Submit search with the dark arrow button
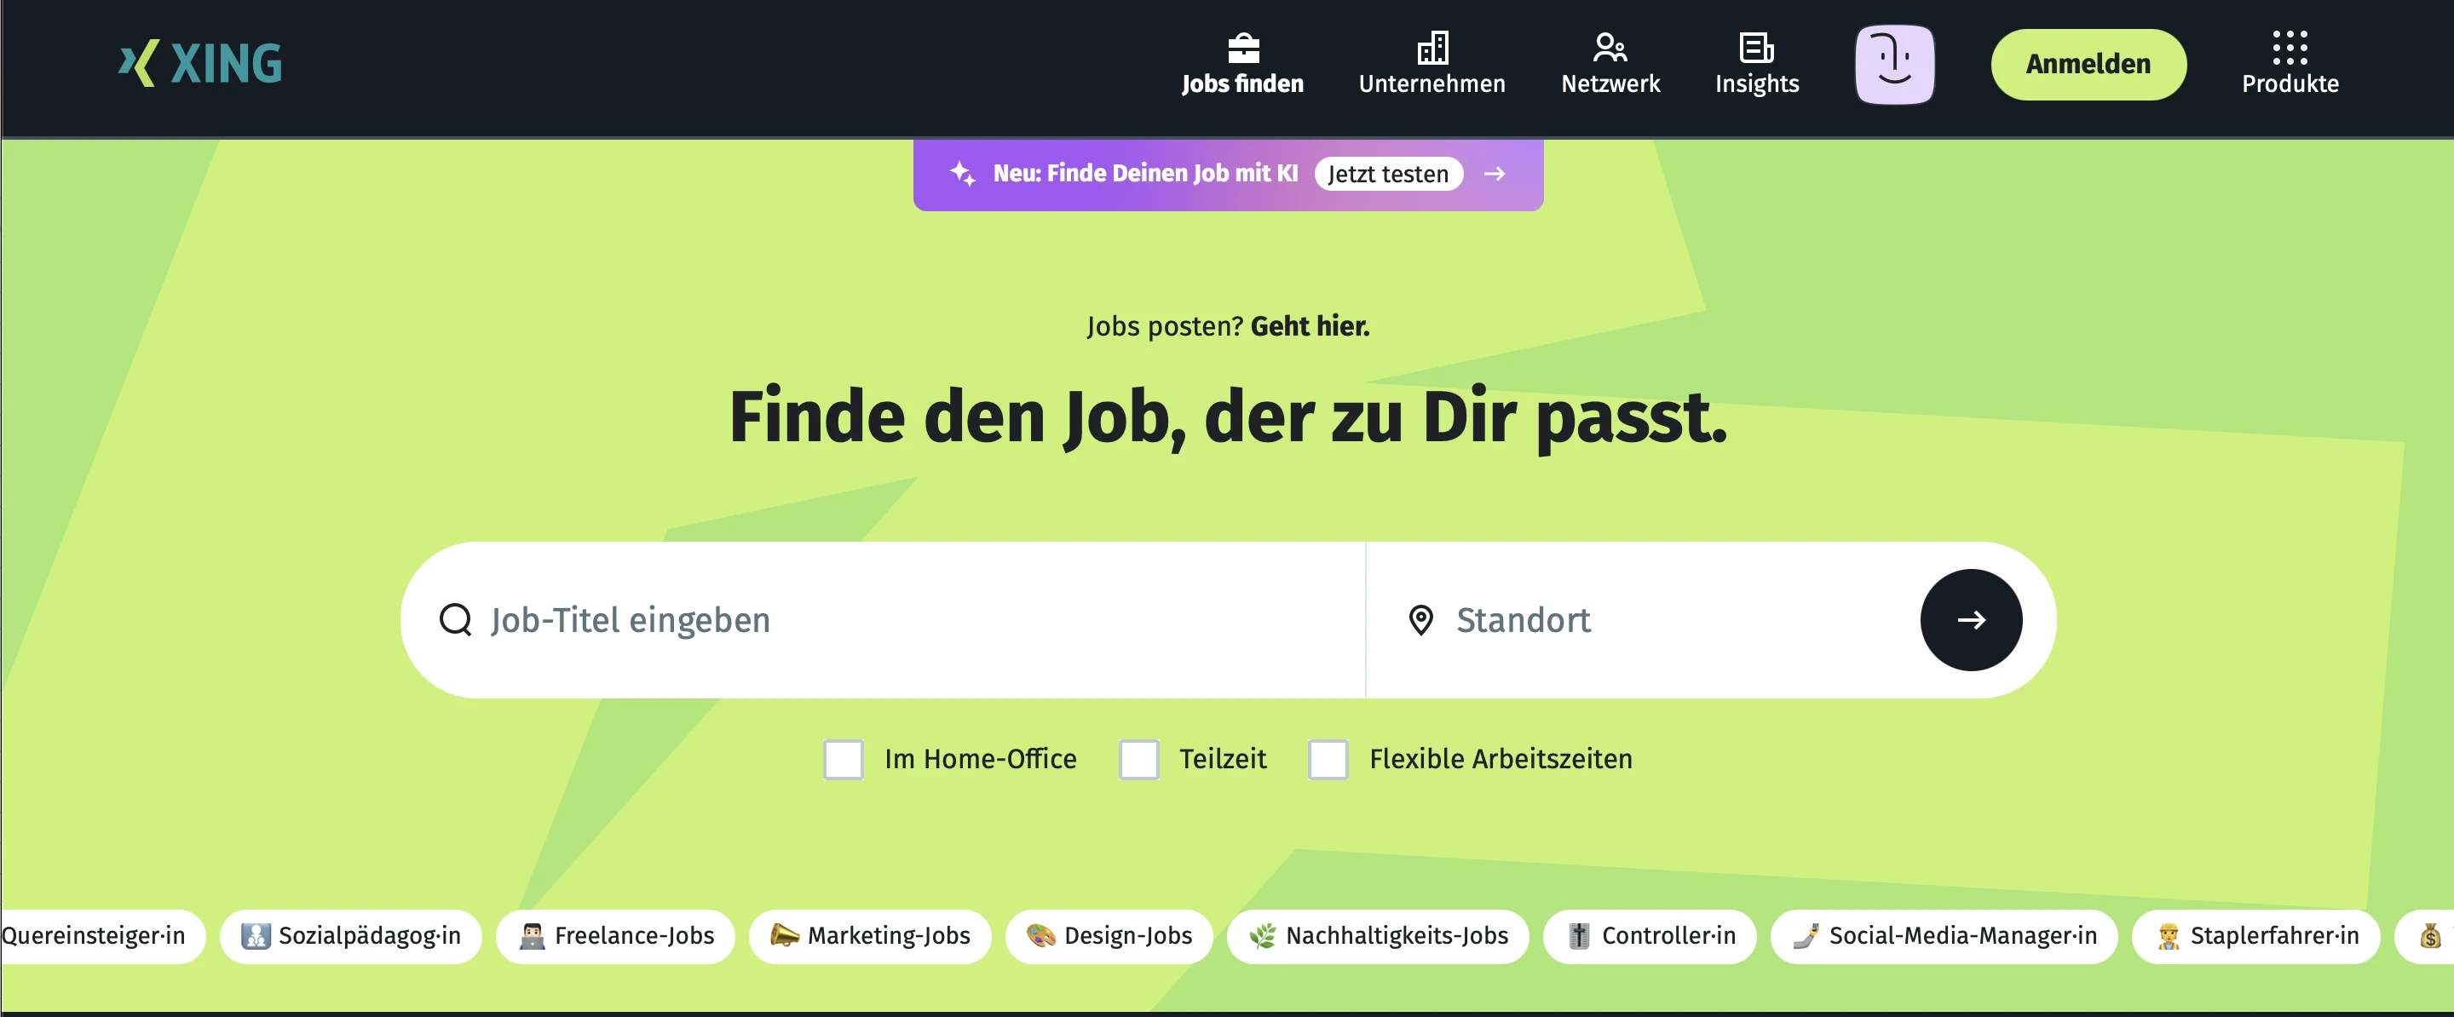Screen dimensions: 2454x1017 [1970, 620]
